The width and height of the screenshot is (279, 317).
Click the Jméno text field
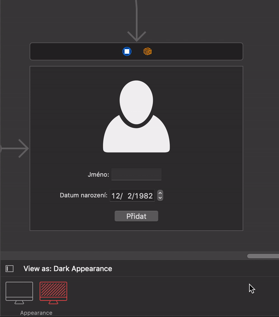[136, 174]
